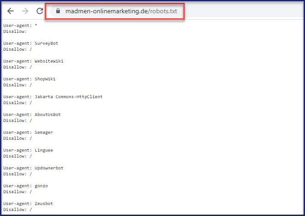305x216 pixels.
Task: Select the Disallow line below Updownerbot
Action: tap(17, 174)
